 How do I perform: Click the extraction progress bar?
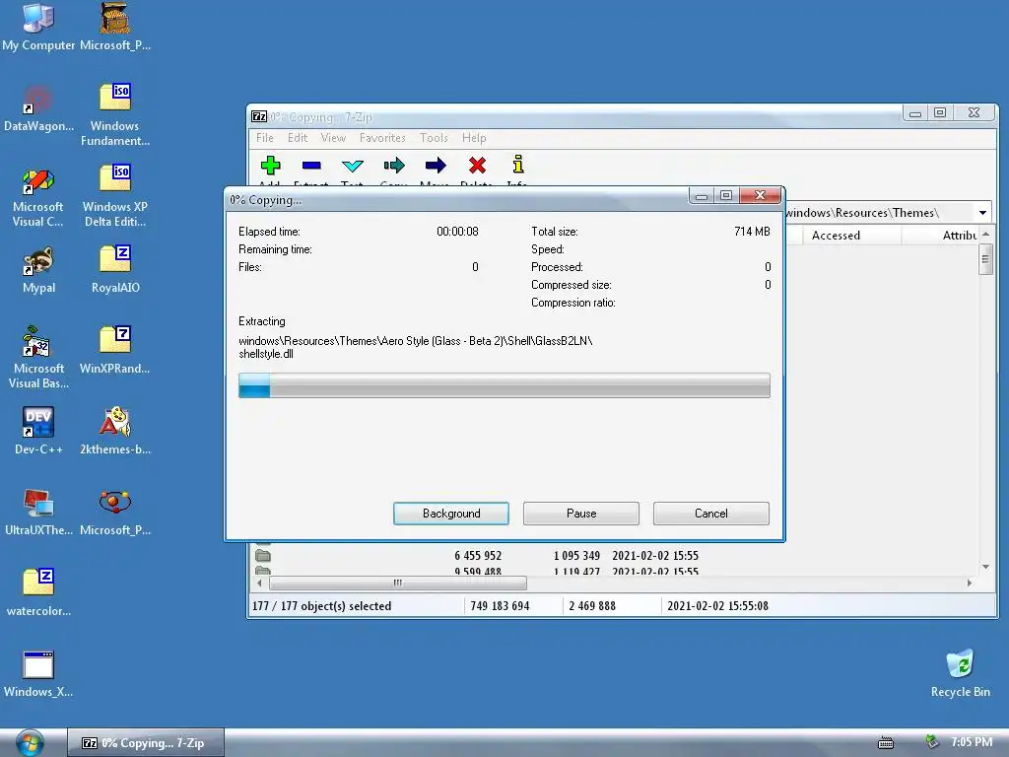504,385
